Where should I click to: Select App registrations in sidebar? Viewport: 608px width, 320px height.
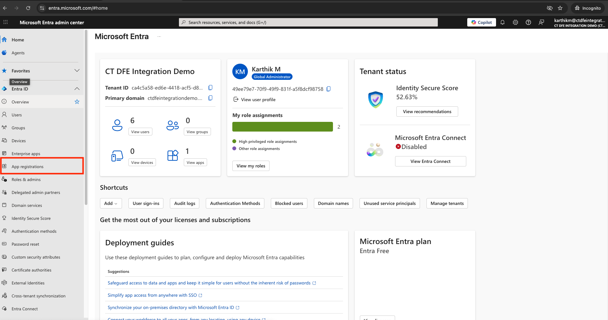(x=28, y=166)
